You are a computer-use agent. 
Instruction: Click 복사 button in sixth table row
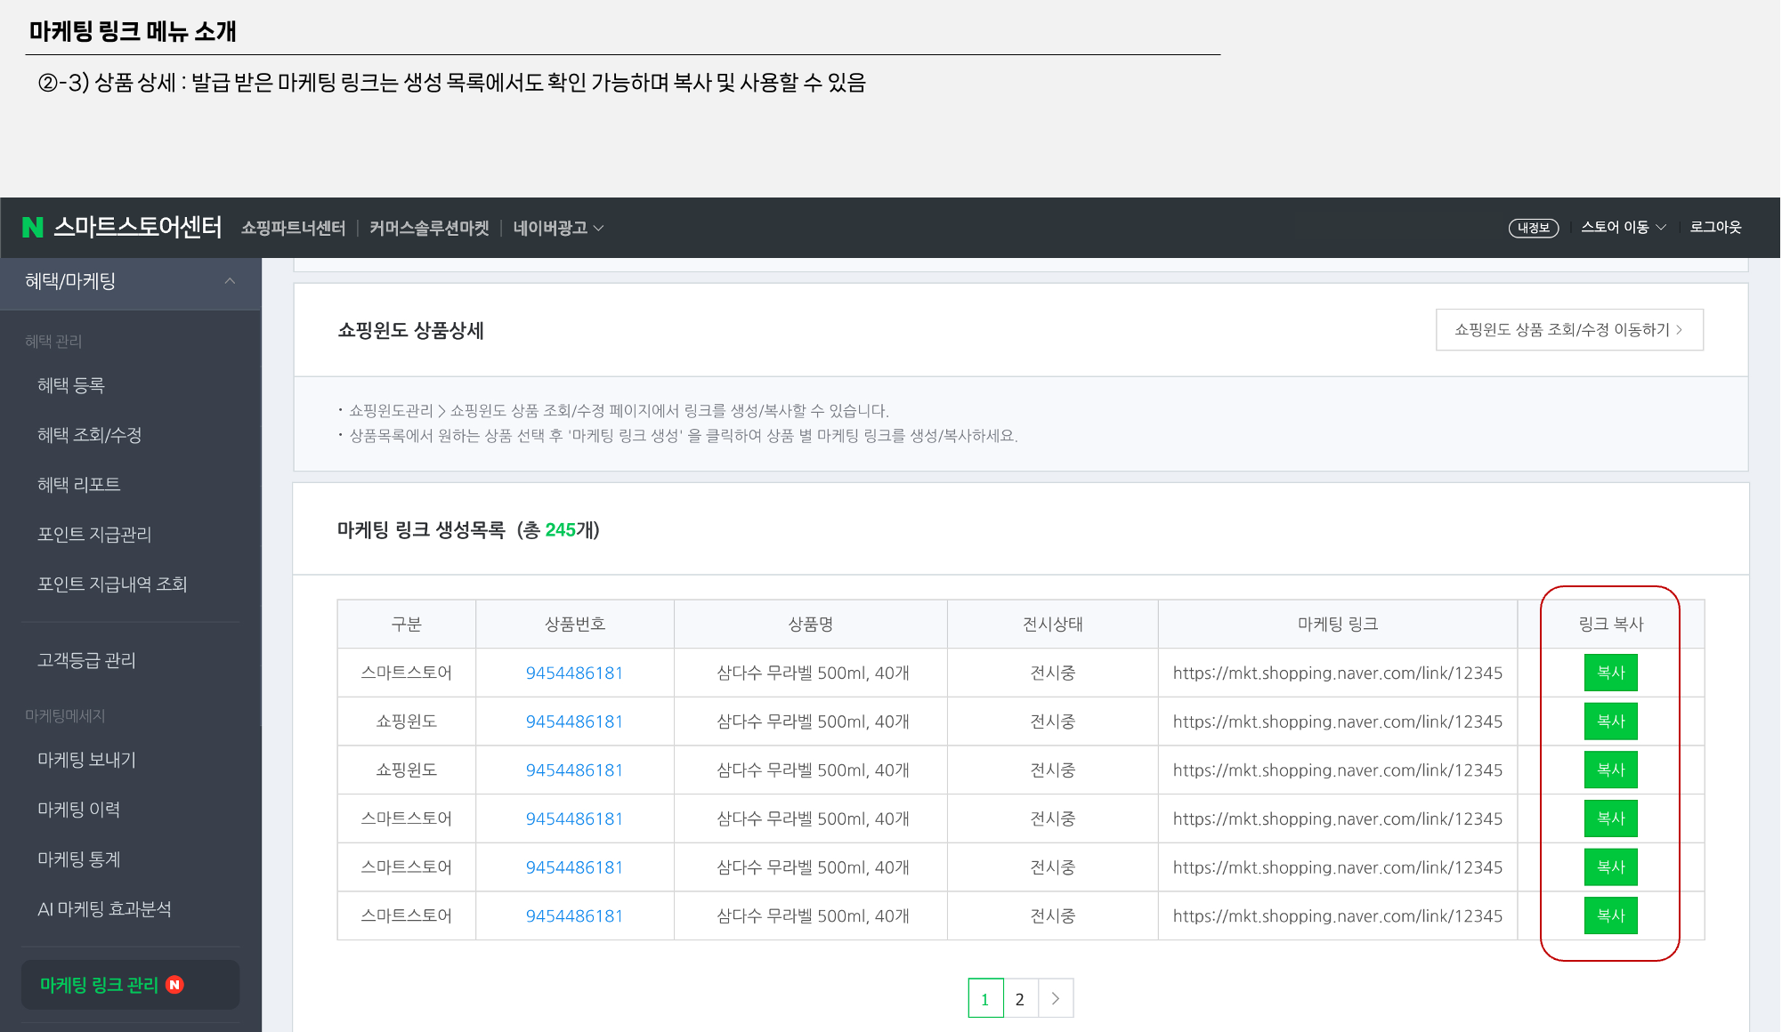[1611, 915]
